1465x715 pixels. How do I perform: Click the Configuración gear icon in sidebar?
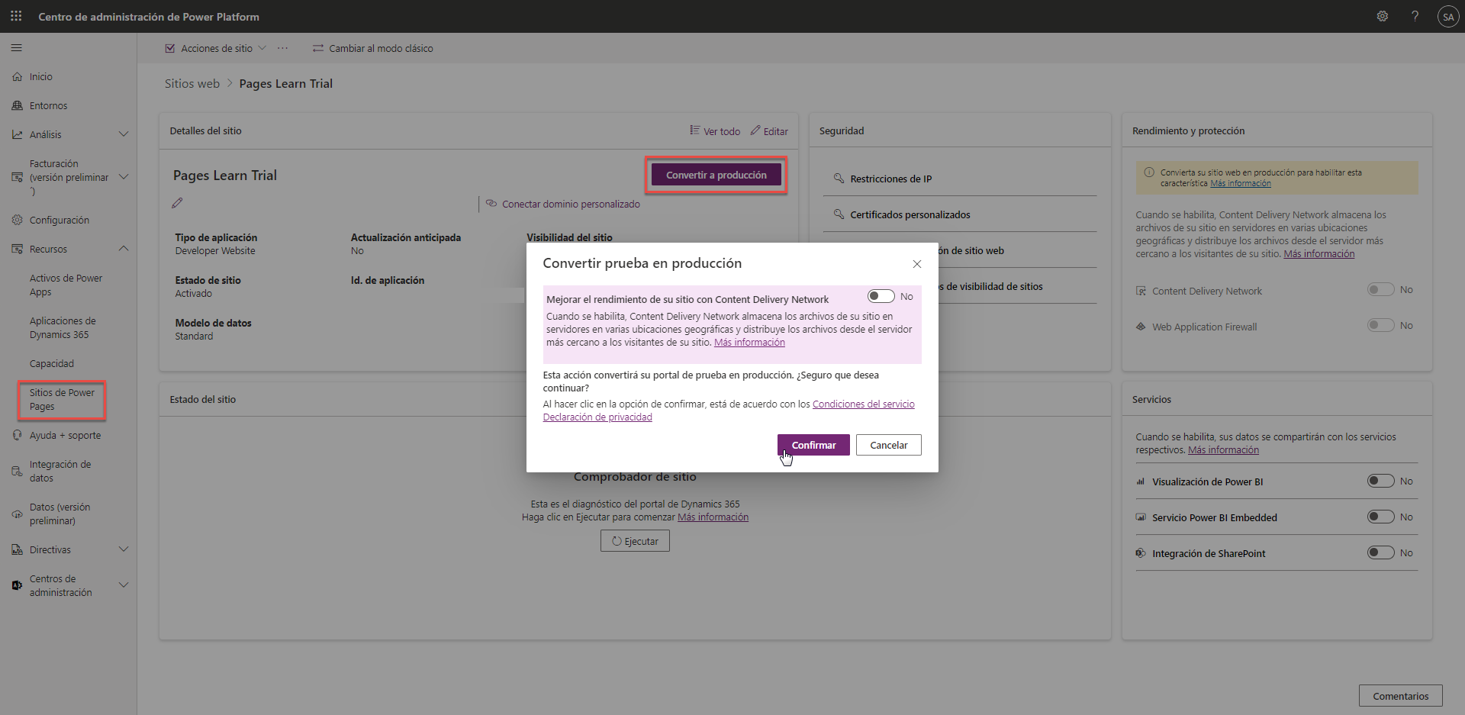[17, 221]
